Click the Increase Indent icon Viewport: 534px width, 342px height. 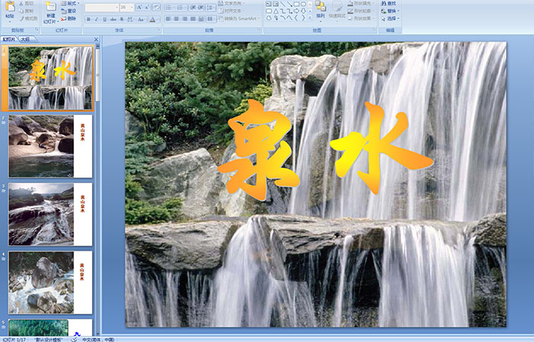click(201, 7)
